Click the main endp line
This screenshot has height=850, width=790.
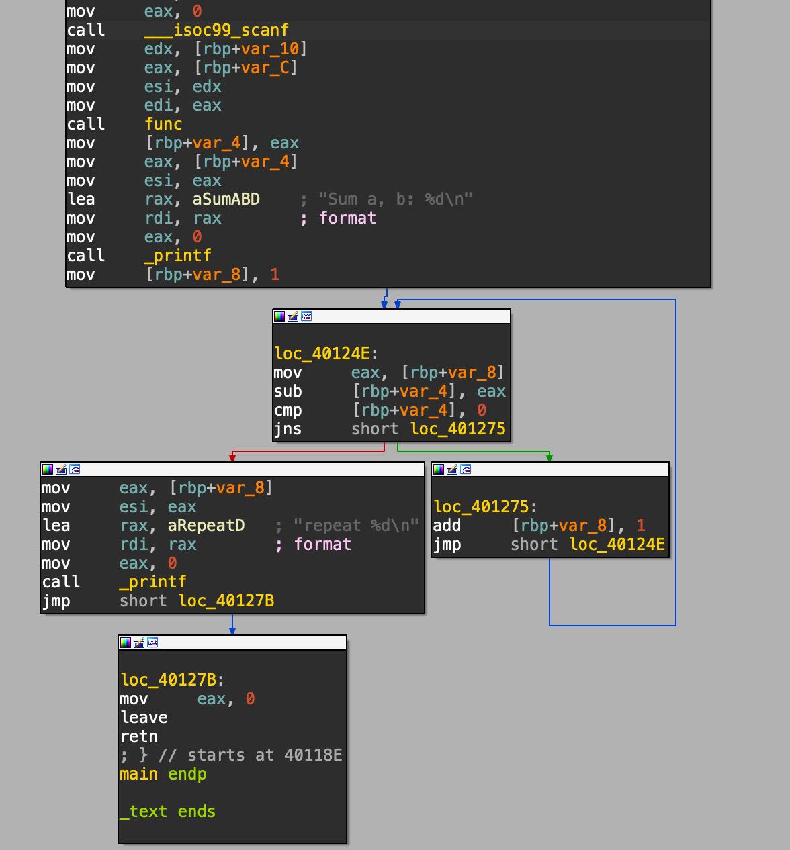163,774
